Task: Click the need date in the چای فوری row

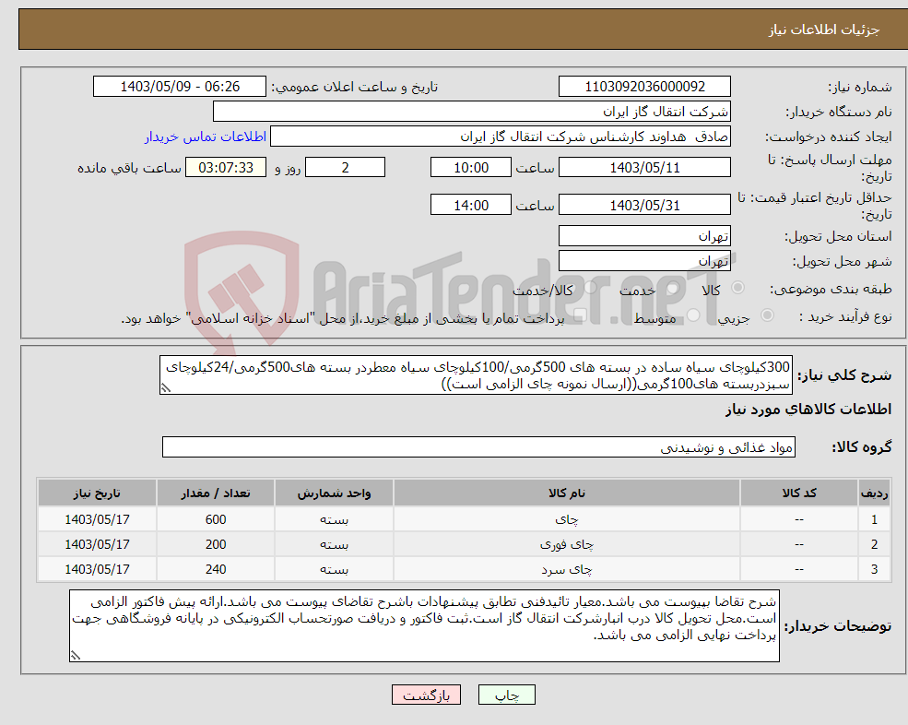Action: click(97, 545)
